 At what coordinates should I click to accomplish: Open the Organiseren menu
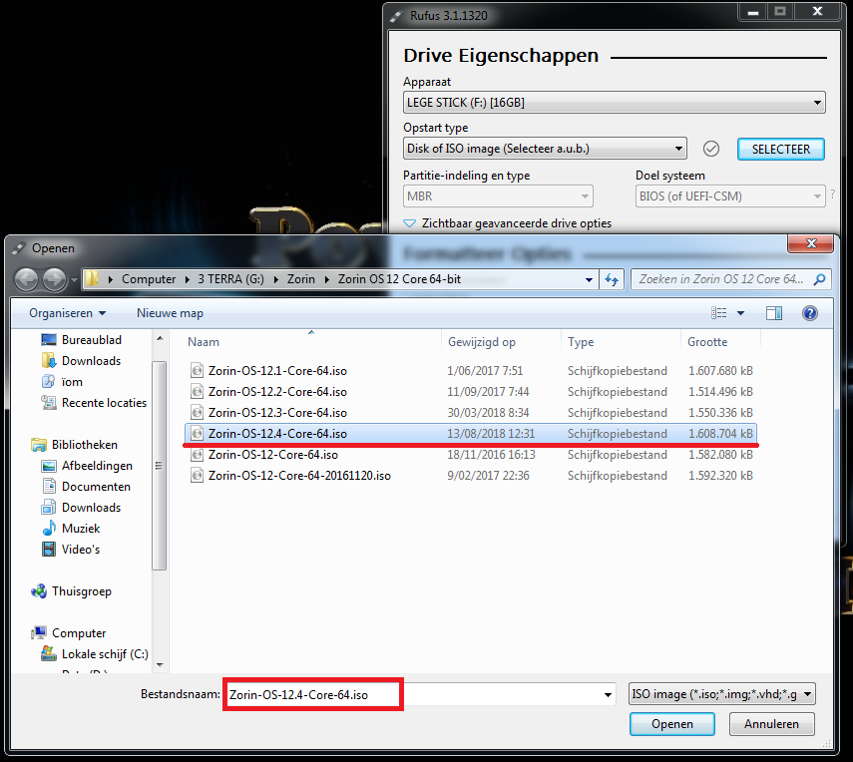(x=68, y=313)
